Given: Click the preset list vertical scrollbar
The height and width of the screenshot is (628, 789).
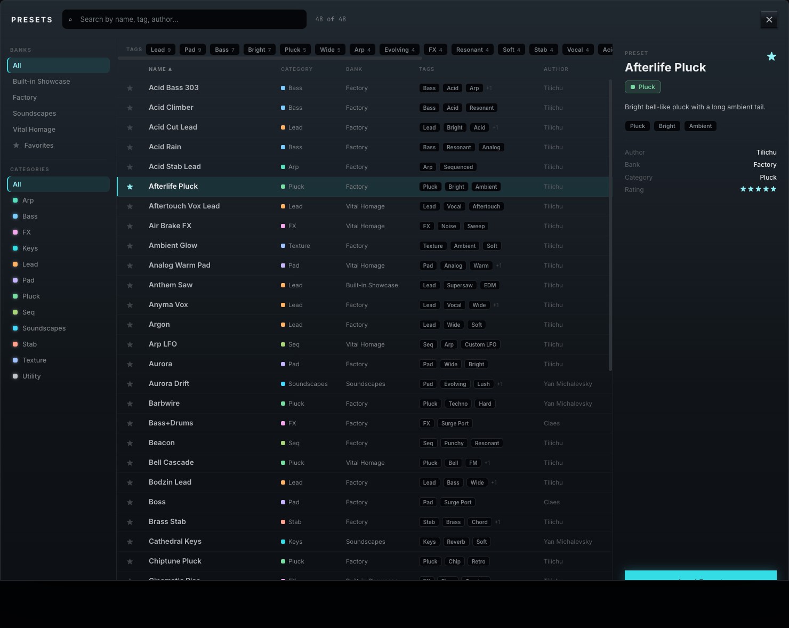Looking at the screenshot, I should pos(610,225).
